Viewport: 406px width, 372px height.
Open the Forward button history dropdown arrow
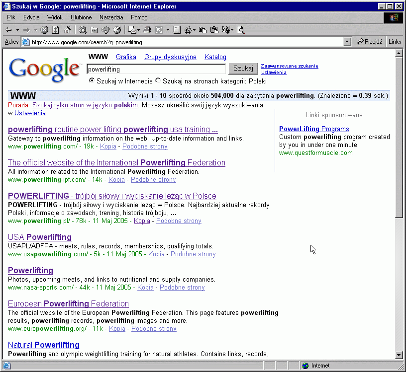click(x=35, y=30)
